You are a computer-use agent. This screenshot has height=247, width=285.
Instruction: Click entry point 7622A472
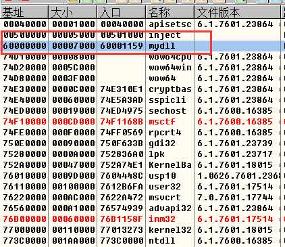(122, 198)
